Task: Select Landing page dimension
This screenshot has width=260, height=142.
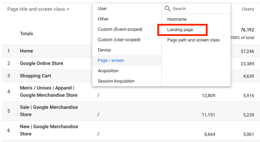Action: pos(180,30)
